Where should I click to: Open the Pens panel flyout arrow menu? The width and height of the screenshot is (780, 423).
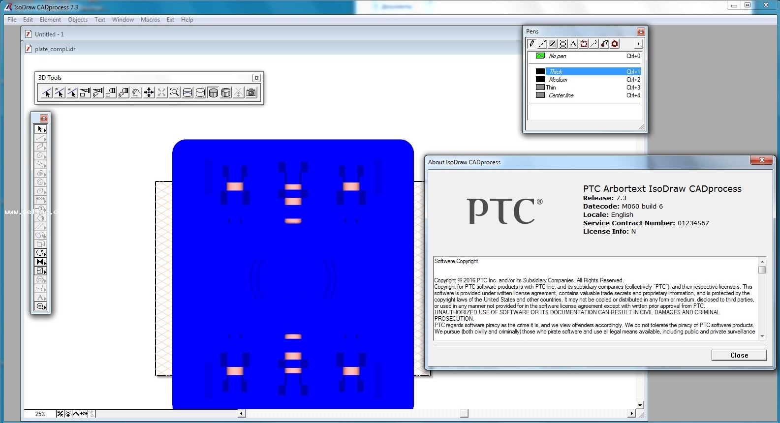click(x=638, y=44)
